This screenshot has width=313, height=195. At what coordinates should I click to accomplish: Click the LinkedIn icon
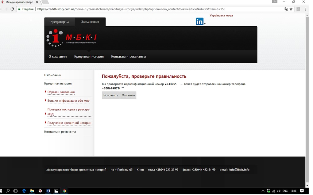click(200, 21)
